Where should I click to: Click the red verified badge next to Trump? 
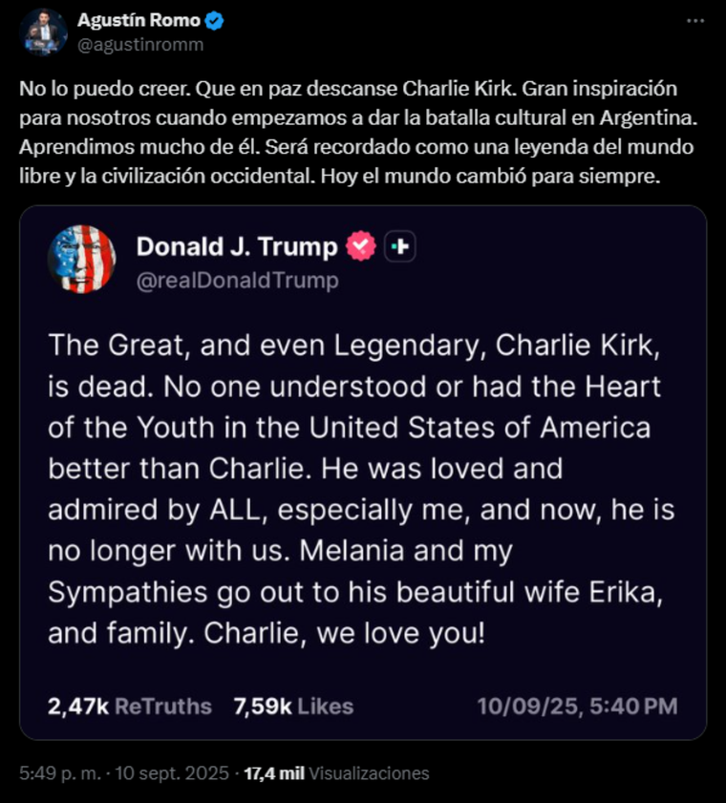[360, 246]
